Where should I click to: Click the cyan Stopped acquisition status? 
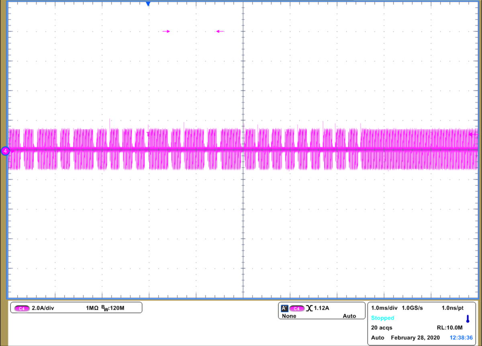click(x=382, y=318)
